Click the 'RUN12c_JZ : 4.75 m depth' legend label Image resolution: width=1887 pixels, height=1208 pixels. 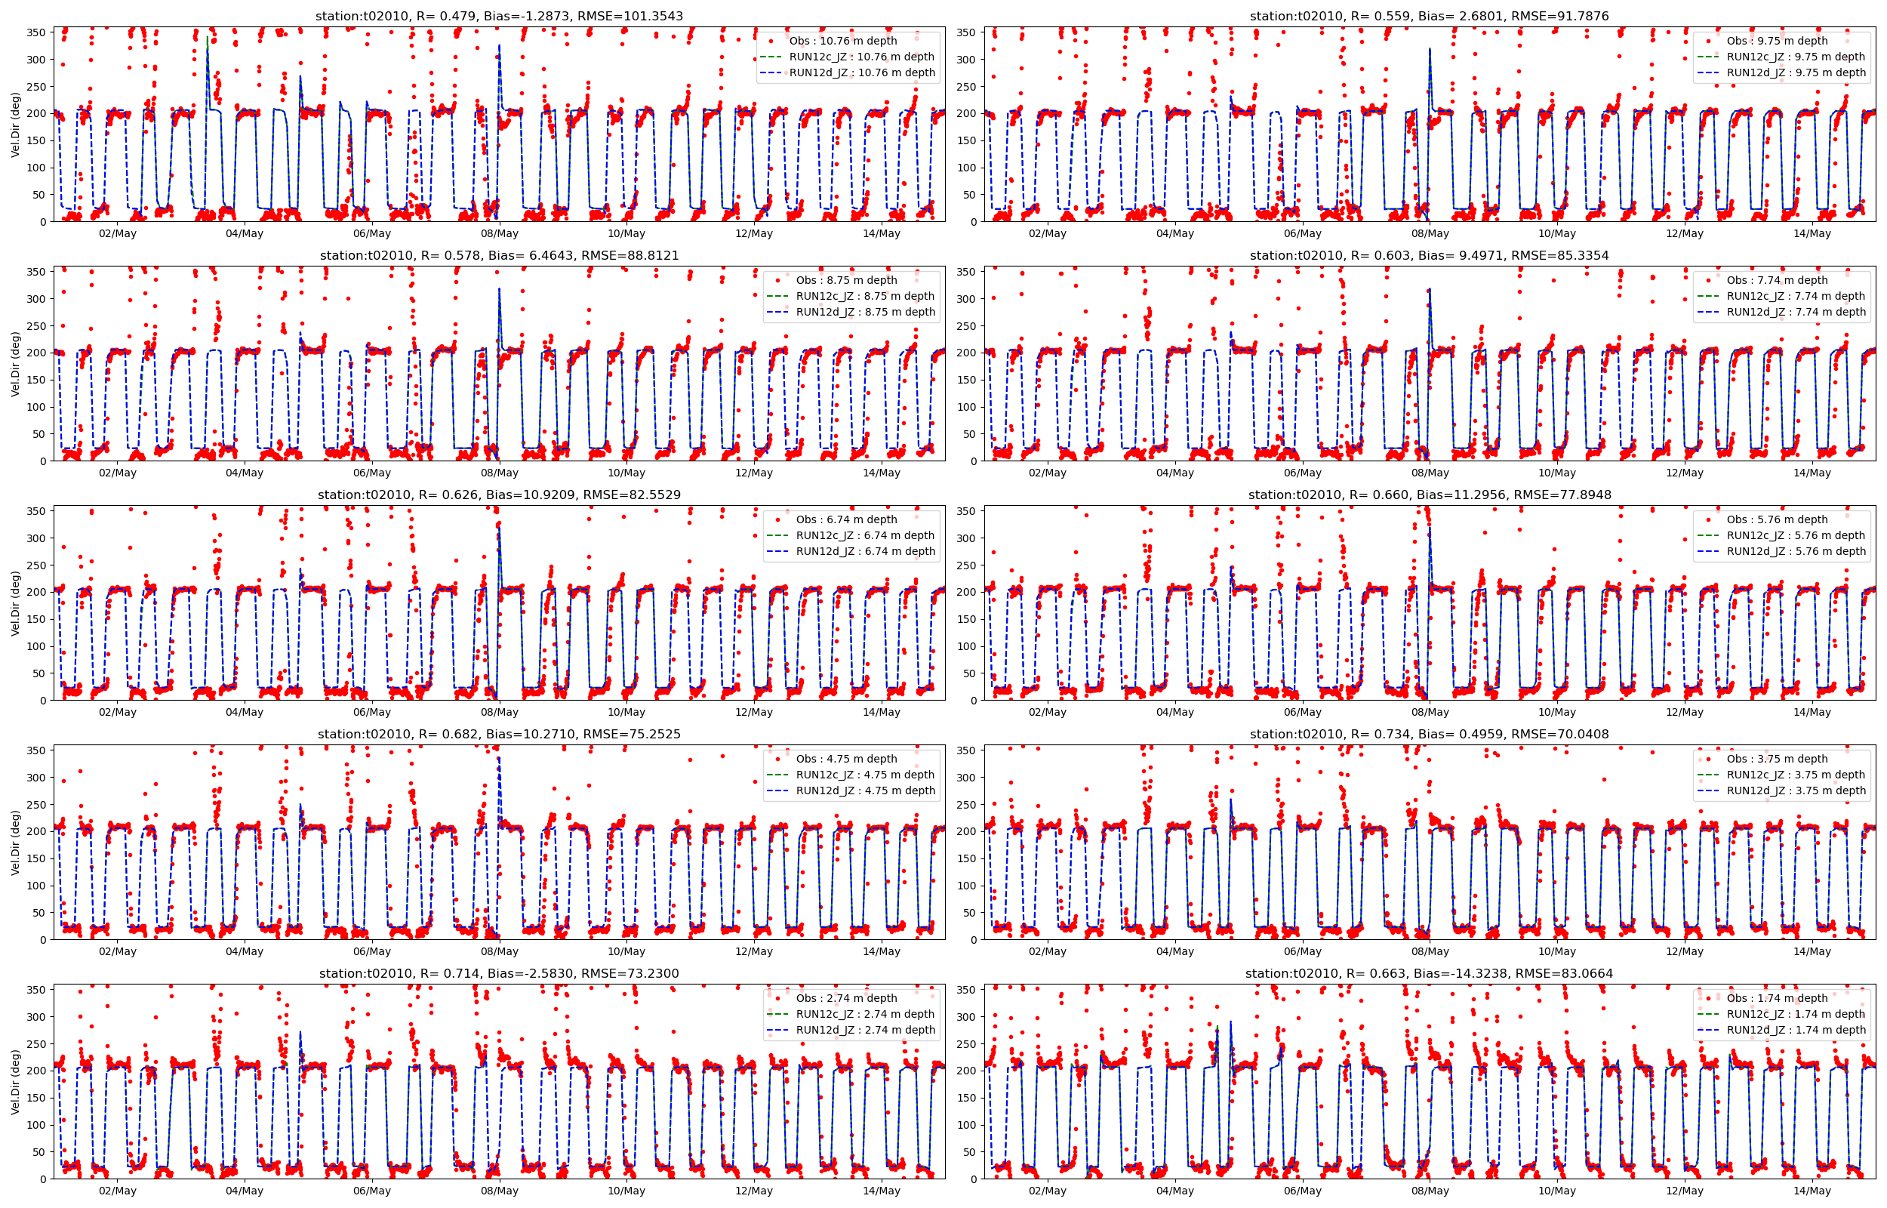coord(865,774)
